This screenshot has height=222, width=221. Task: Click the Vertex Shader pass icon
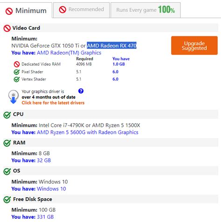click(17, 79)
